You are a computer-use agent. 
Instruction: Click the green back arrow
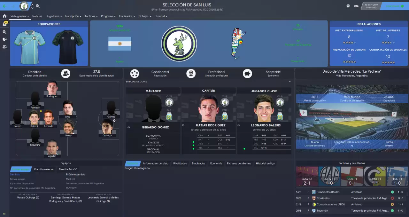(x=5, y=6)
